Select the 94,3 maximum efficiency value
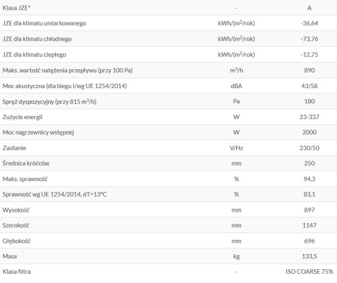This screenshot has height=283, width=337. point(309,179)
